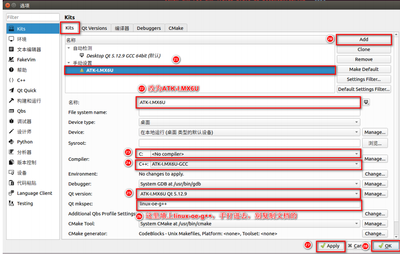Open Settings Filter...
This screenshot has height=254, width=400.
point(364,79)
